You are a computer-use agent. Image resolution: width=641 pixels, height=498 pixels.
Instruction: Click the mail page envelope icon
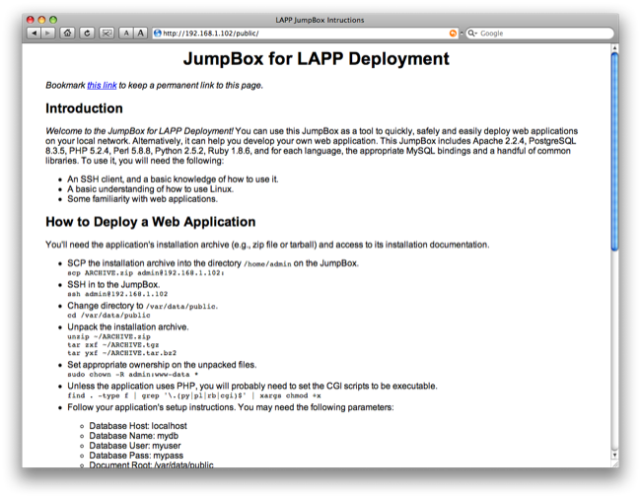(x=107, y=34)
